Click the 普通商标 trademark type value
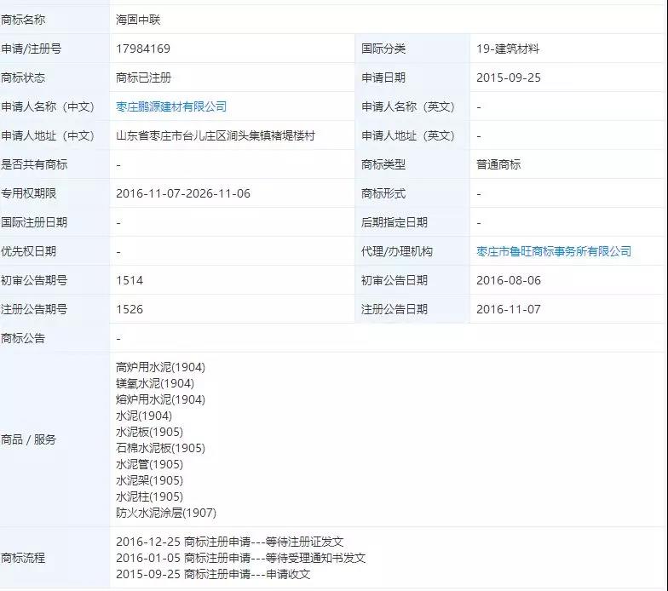Viewport: 668px width, 591px height. click(x=498, y=164)
